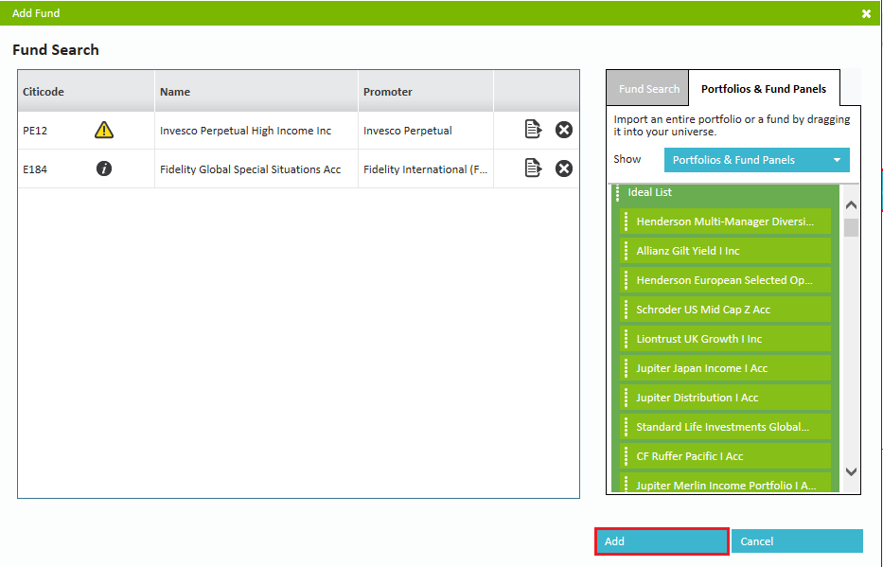Open document icon for Invesco Perpetual High Income
The height and width of the screenshot is (567, 883).
533,130
